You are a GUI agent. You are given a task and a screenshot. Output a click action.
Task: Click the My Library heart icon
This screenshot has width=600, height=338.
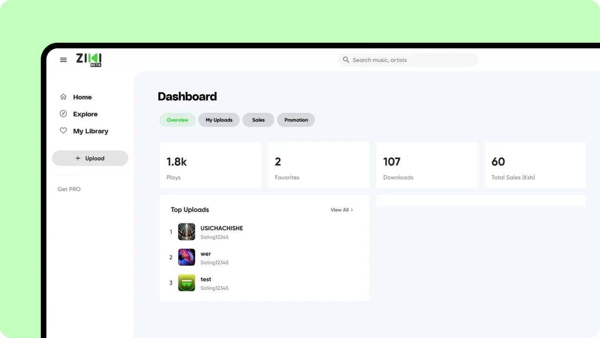[x=63, y=131]
